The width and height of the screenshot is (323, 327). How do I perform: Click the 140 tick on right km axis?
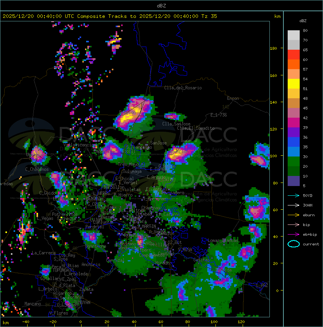click(273, 102)
